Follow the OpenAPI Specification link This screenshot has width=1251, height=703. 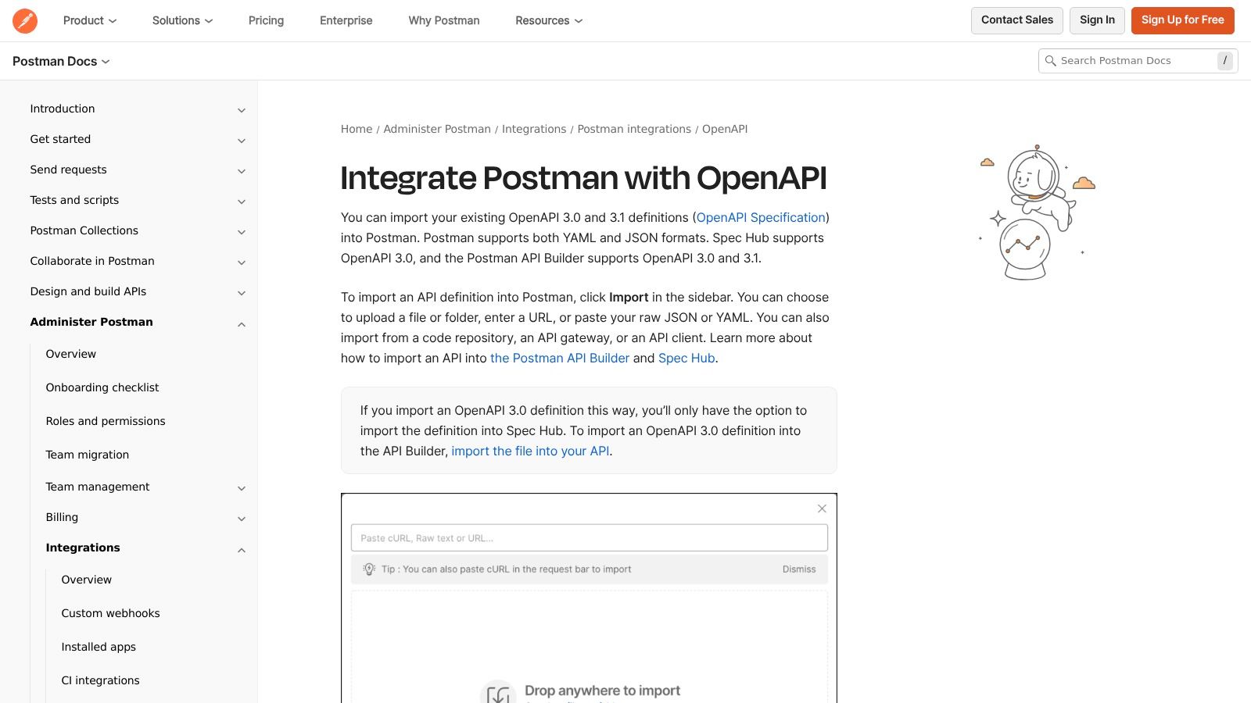[x=761, y=218]
